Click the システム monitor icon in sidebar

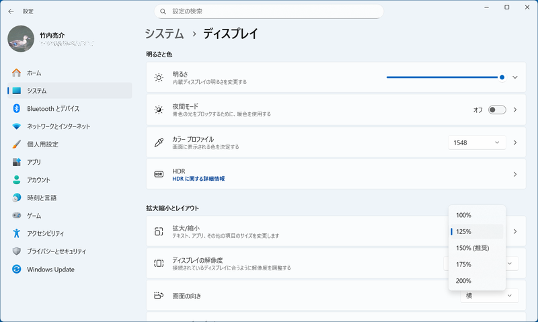(x=16, y=91)
